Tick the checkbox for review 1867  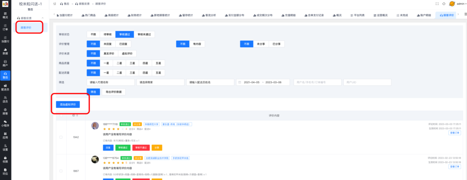point(61,171)
